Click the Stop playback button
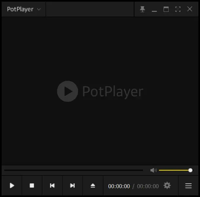This screenshot has width=200, height=197. click(x=32, y=186)
